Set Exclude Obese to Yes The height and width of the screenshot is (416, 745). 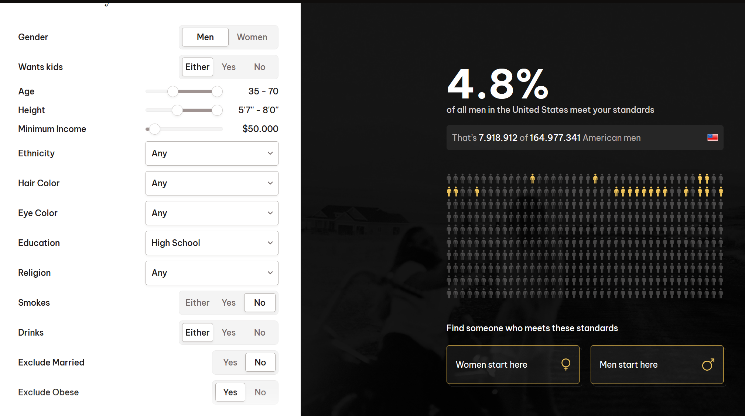230,392
